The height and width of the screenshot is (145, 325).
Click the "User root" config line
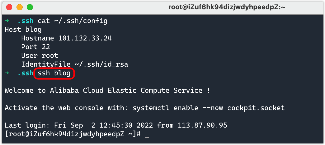pos(39,56)
